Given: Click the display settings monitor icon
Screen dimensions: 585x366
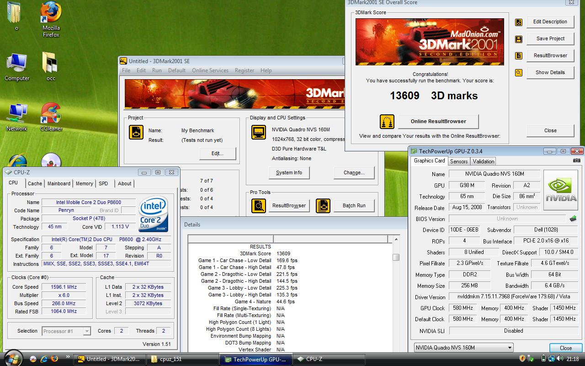Looking at the screenshot, I should [259, 132].
